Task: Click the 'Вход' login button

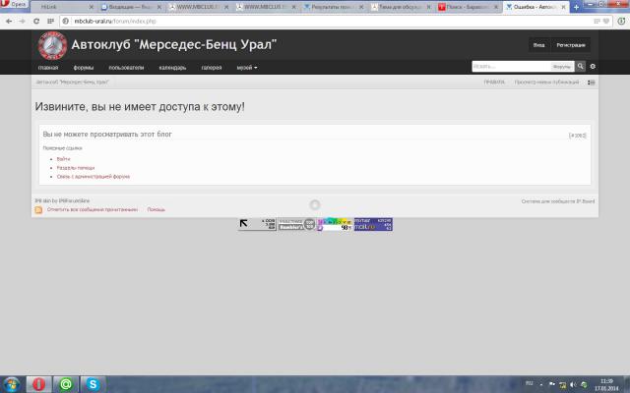Action: (538, 45)
